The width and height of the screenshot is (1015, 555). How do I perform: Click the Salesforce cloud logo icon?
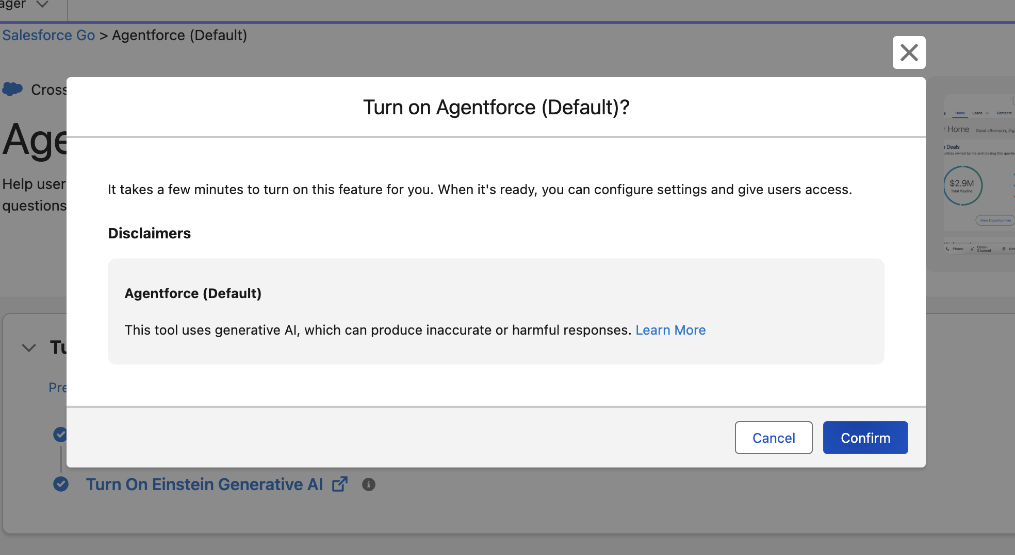[12, 89]
